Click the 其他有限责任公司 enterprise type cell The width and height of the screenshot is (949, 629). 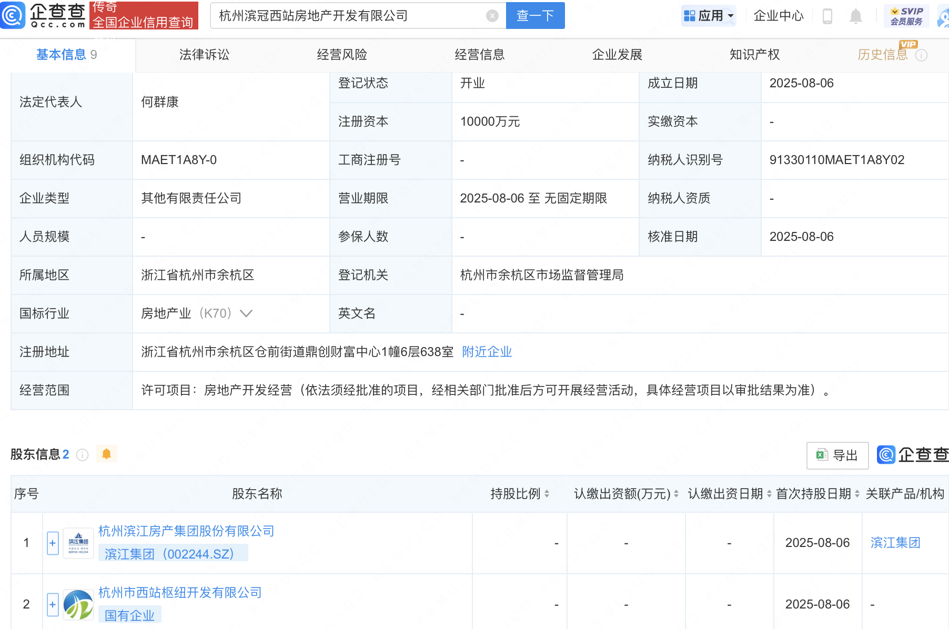pyautogui.click(x=191, y=198)
